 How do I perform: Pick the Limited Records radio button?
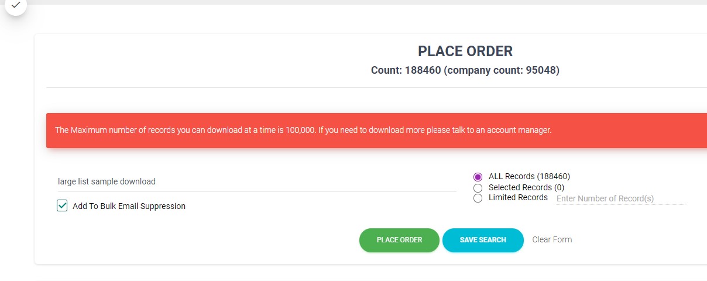[x=478, y=198]
